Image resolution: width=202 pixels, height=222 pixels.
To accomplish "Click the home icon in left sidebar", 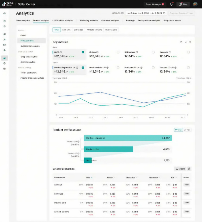I will [5, 13].
